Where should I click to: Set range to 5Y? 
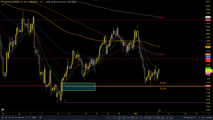pos(29,118)
